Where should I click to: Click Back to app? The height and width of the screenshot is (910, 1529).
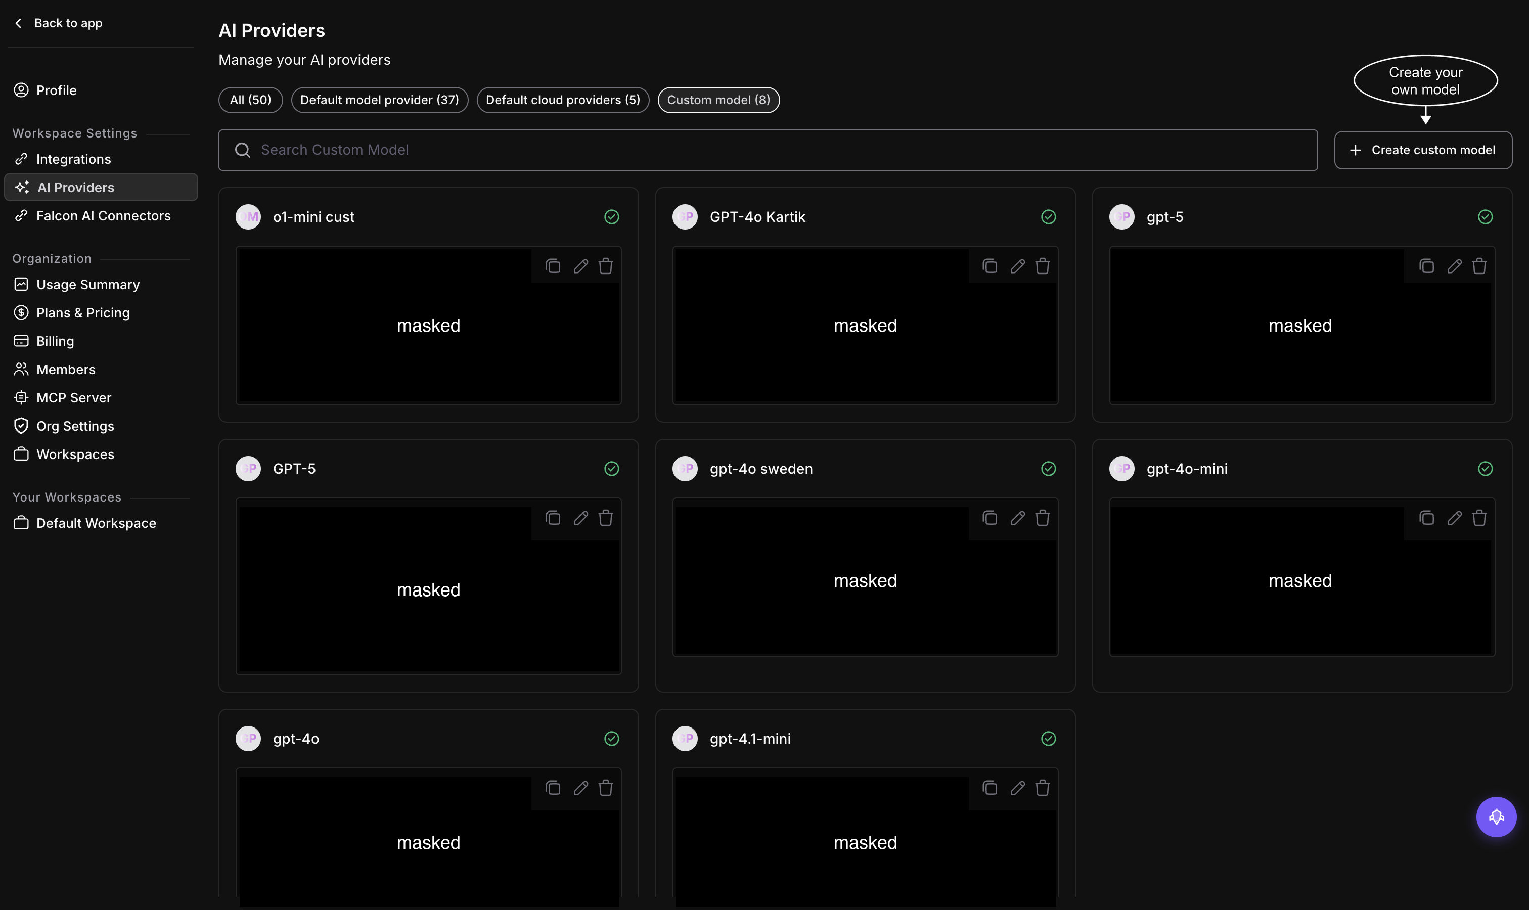click(x=58, y=23)
